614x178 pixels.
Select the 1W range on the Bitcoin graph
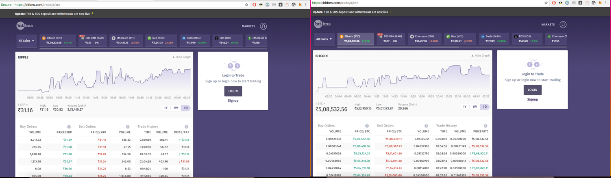pos(475,107)
